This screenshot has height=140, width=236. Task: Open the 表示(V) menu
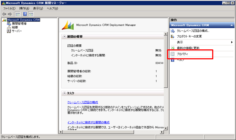pos(38,9)
